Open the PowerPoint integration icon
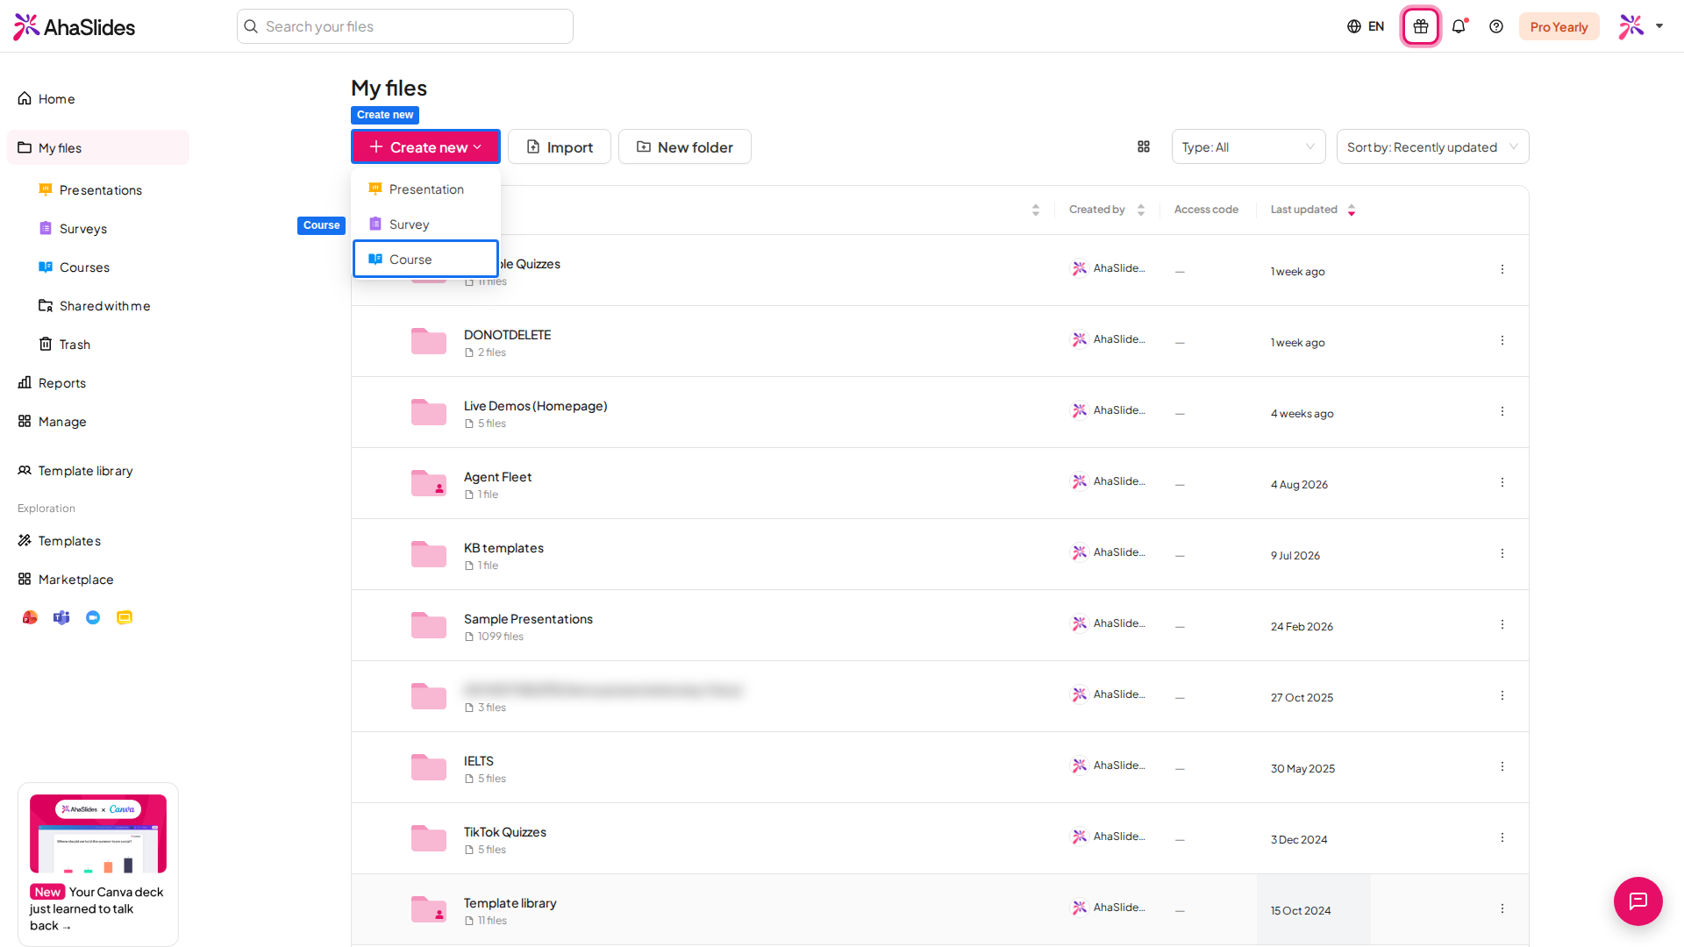The image size is (1684, 947). click(x=30, y=617)
